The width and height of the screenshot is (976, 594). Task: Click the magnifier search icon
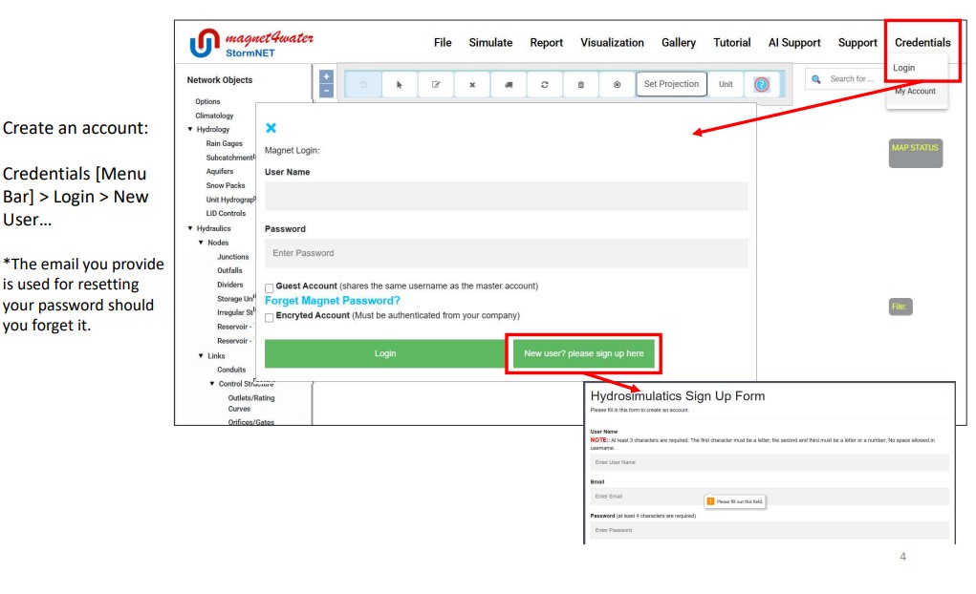coord(816,79)
